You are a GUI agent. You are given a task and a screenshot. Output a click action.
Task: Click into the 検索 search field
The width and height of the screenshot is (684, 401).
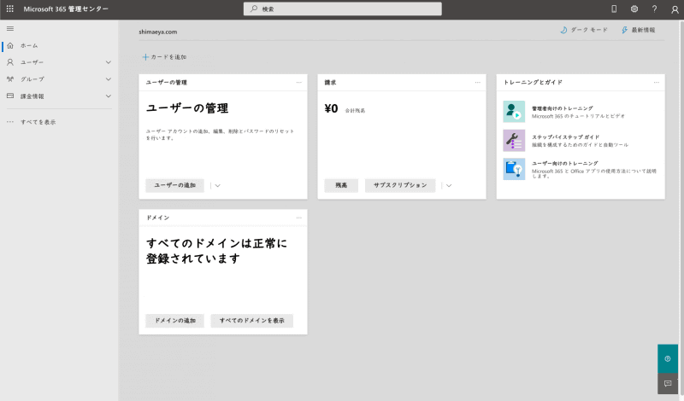coord(343,9)
